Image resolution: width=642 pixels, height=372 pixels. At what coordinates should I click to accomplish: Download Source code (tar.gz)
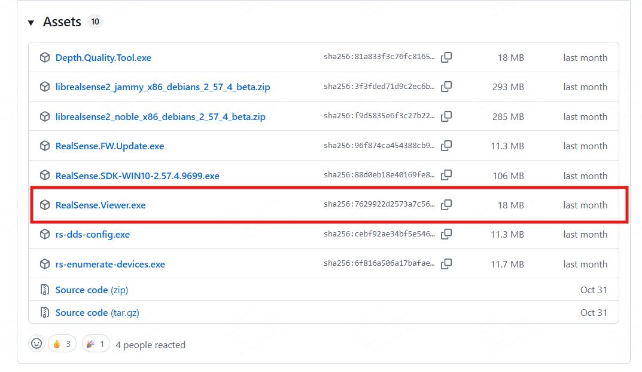tap(97, 313)
